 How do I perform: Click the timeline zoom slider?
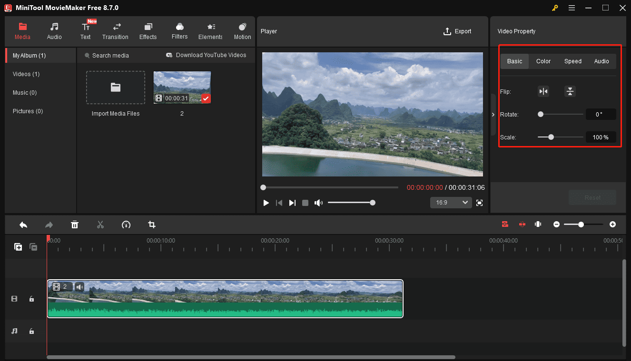583,224
